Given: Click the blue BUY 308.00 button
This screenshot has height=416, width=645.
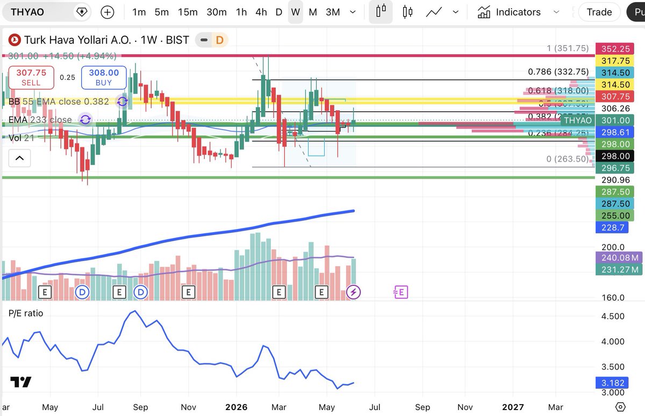Looking at the screenshot, I should (104, 77).
